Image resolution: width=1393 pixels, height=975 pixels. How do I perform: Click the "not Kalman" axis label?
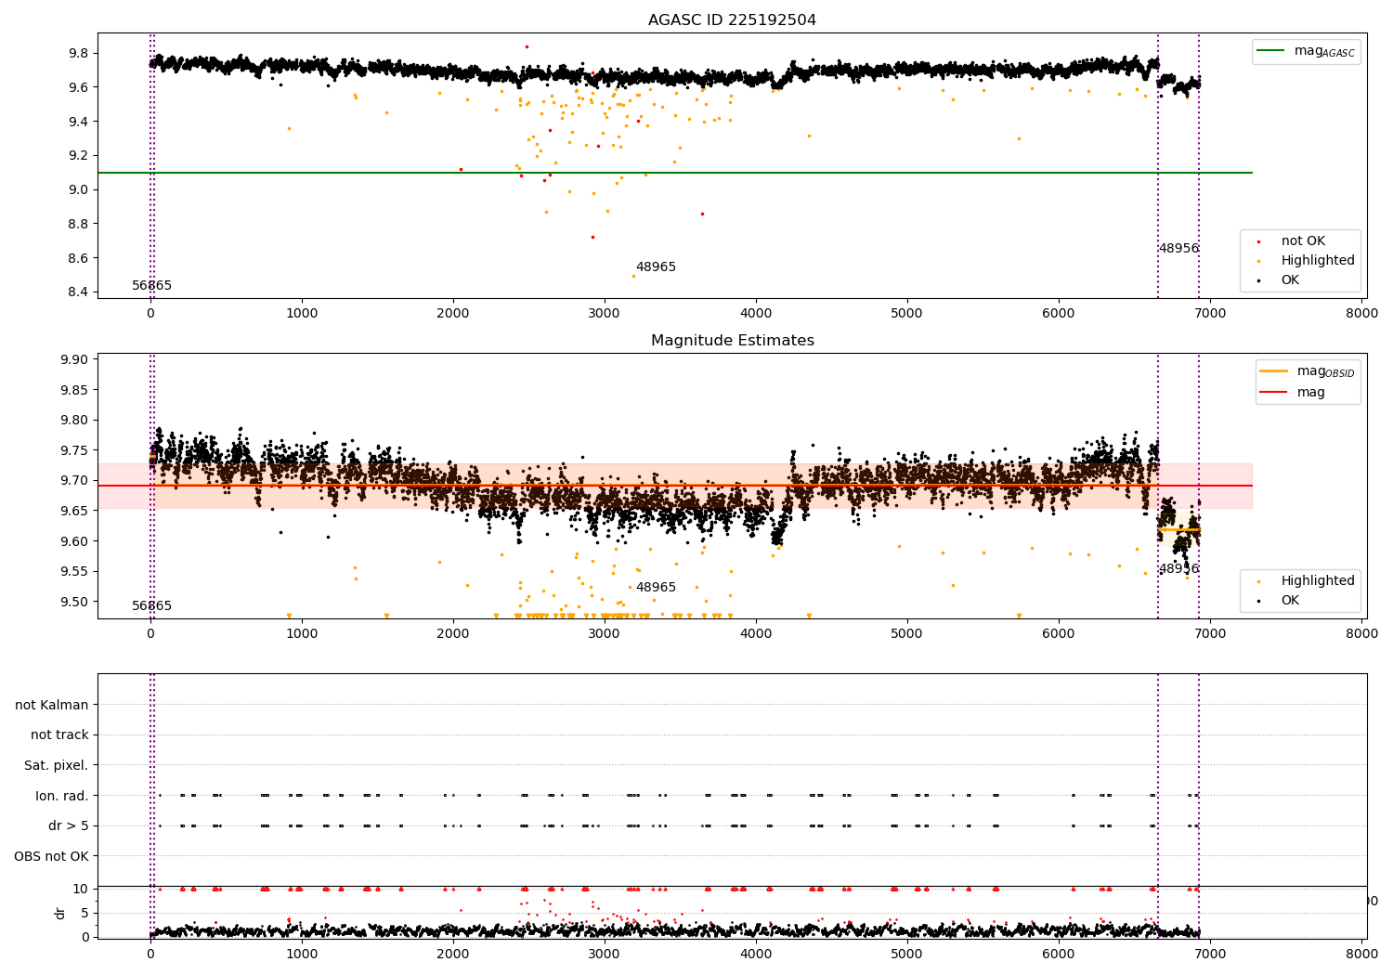[52, 705]
